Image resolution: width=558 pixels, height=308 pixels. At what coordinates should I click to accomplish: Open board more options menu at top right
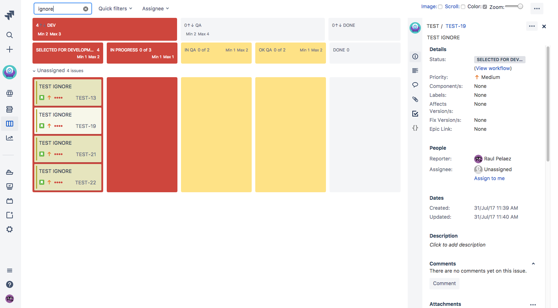coord(537,9)
